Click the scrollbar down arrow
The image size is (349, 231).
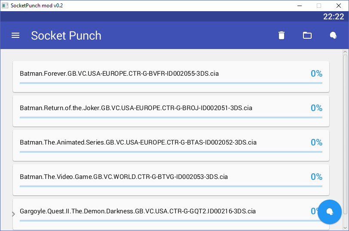coord(345,228)
